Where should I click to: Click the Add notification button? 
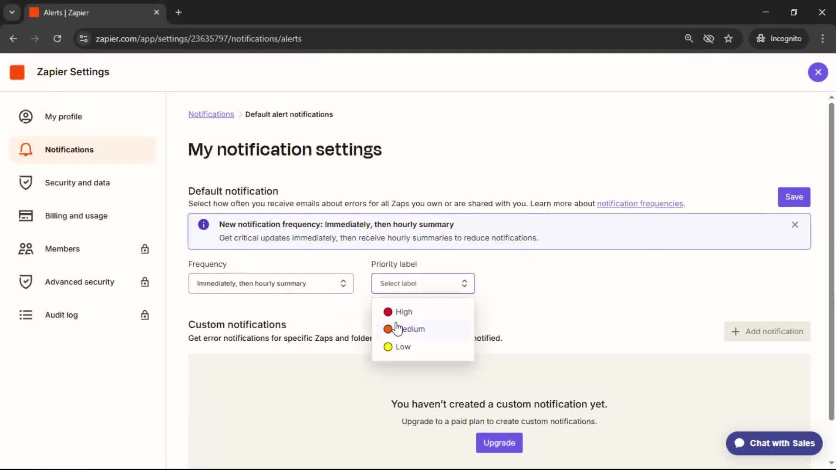[x=767, y=332]
